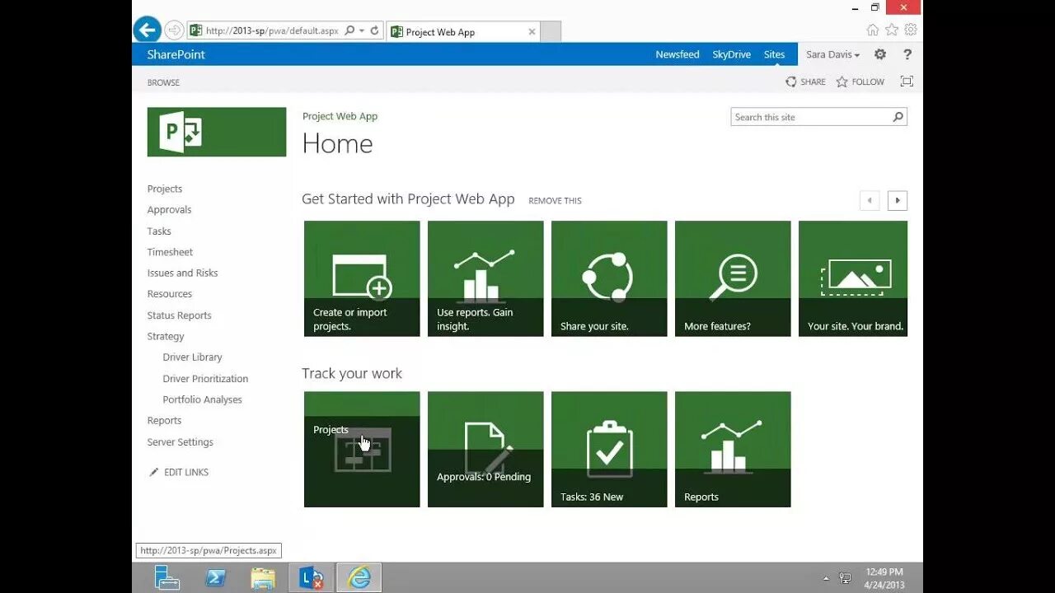This screenshot has width=1055, height=593.
Task: Open the More features? tile
Action: tap(733, 278)
